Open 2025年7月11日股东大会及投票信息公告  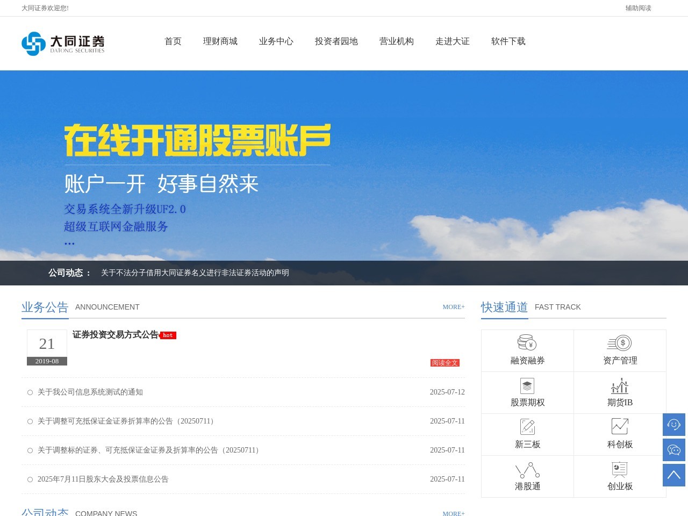[x=103, y=479]
